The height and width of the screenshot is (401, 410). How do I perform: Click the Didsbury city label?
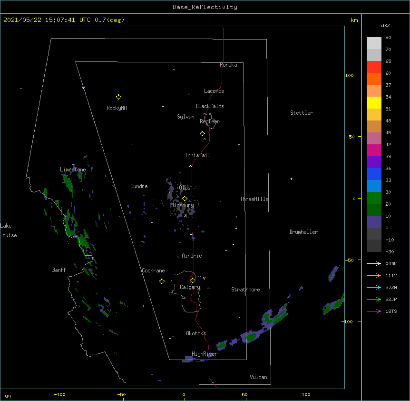182,205
